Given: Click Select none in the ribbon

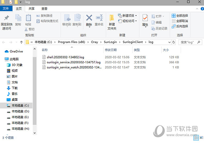Looking at the screenshot, I should click(180, 21).
